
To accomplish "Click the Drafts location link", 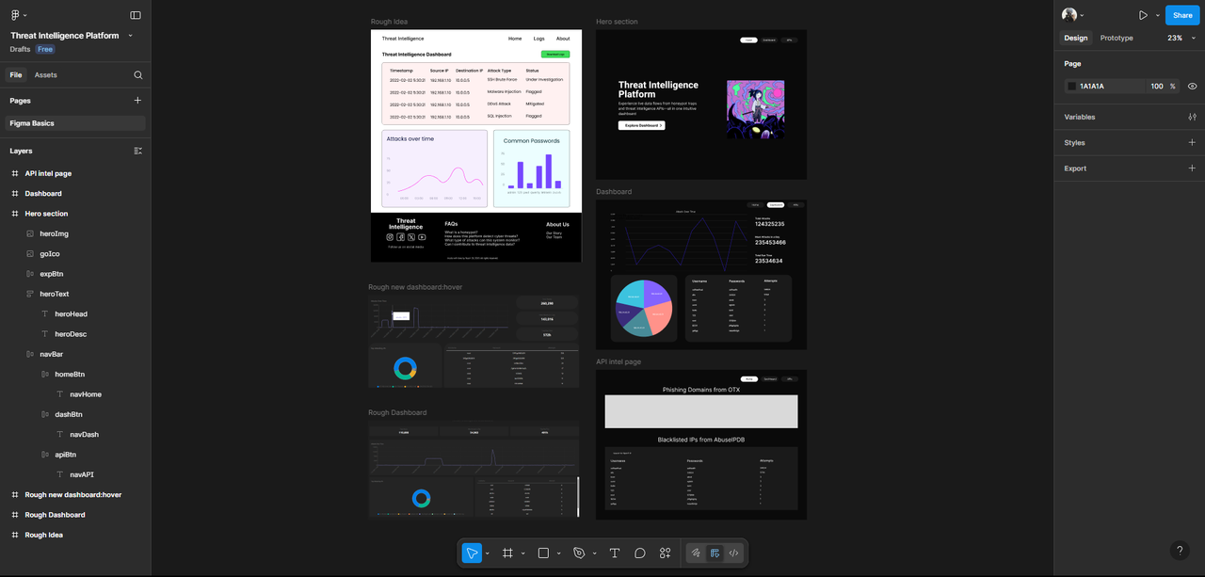I will click(x=20, y=49).
